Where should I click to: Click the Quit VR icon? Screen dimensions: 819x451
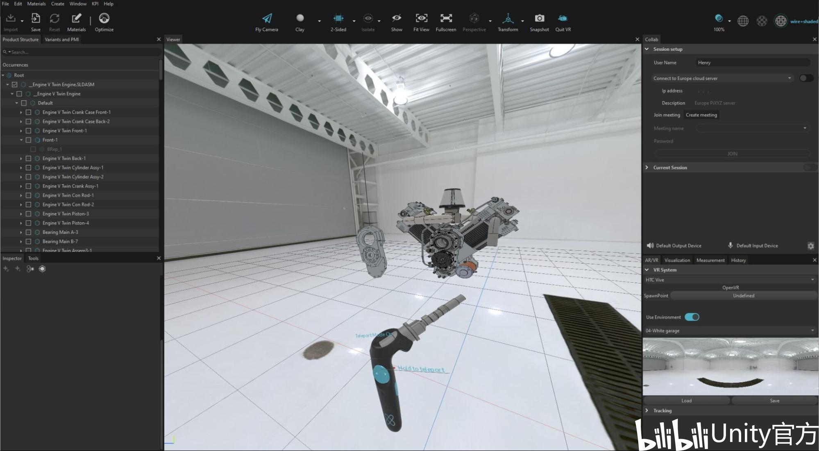[x=563, y=18]
